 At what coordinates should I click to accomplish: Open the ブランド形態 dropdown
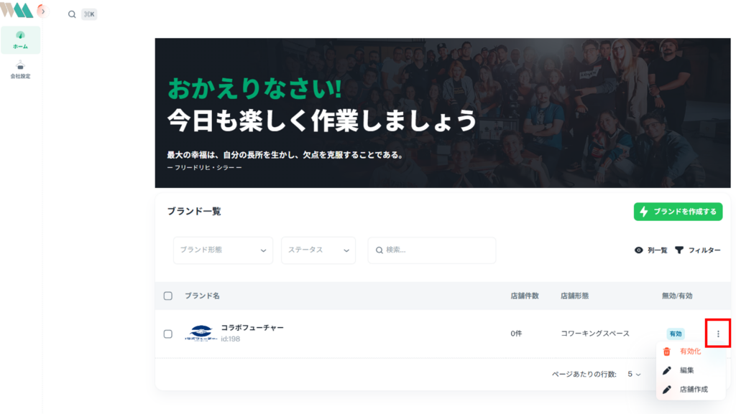point(223,250)
